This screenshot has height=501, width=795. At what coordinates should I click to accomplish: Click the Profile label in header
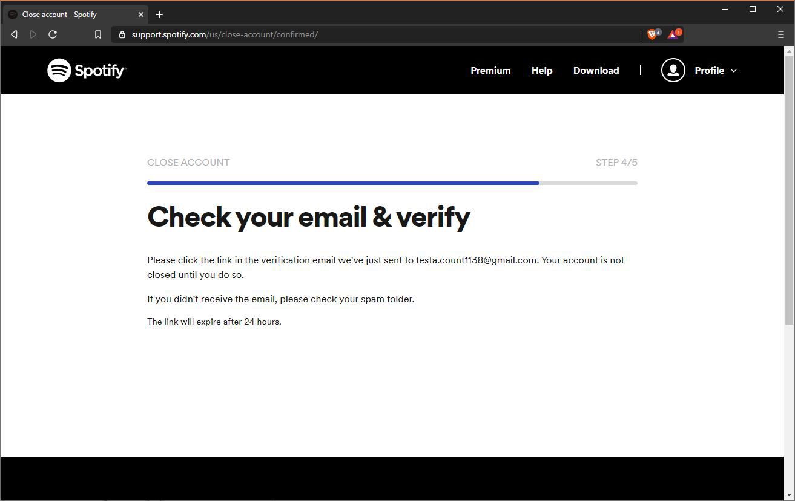pos(709,71)
